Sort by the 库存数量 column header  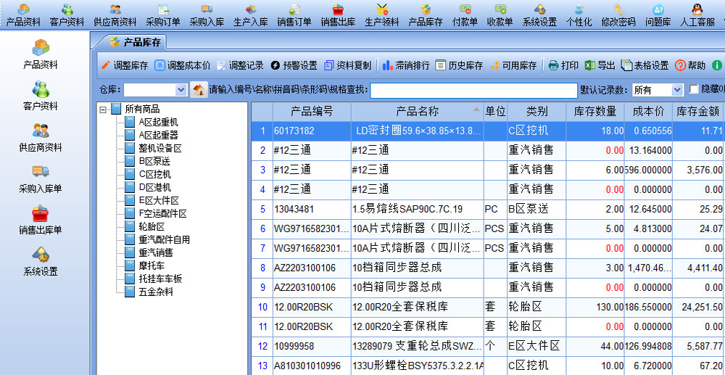594,111
